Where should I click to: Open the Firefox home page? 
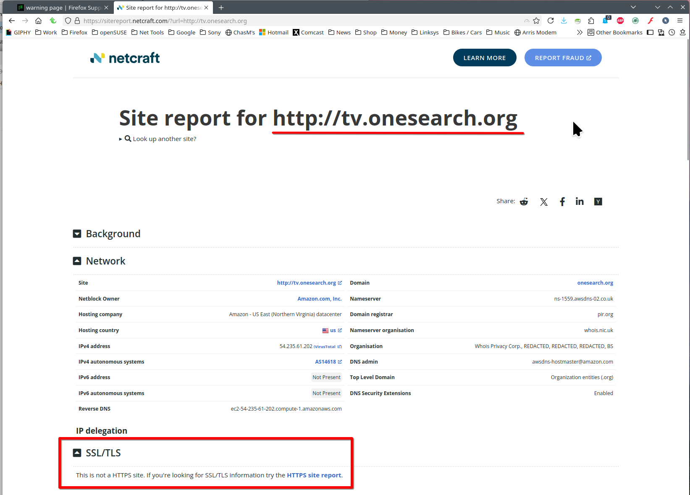point(38,21)
